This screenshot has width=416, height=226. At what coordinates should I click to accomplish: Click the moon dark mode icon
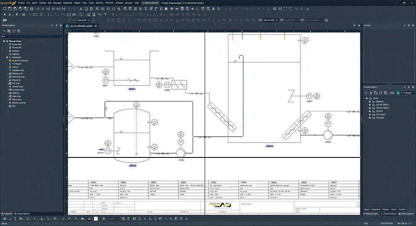(198, 9)
